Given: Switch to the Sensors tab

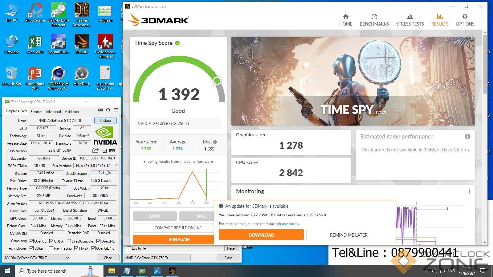Looking at the screenshot, I should coord(36,111).
